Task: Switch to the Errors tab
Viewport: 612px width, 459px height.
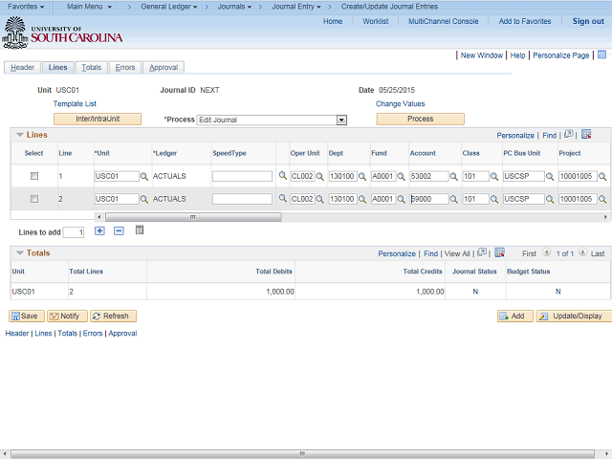Action: 125,67
